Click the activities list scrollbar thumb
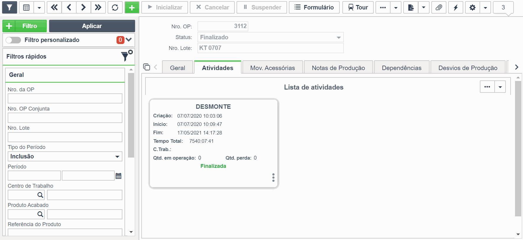 tap(518, 149)
